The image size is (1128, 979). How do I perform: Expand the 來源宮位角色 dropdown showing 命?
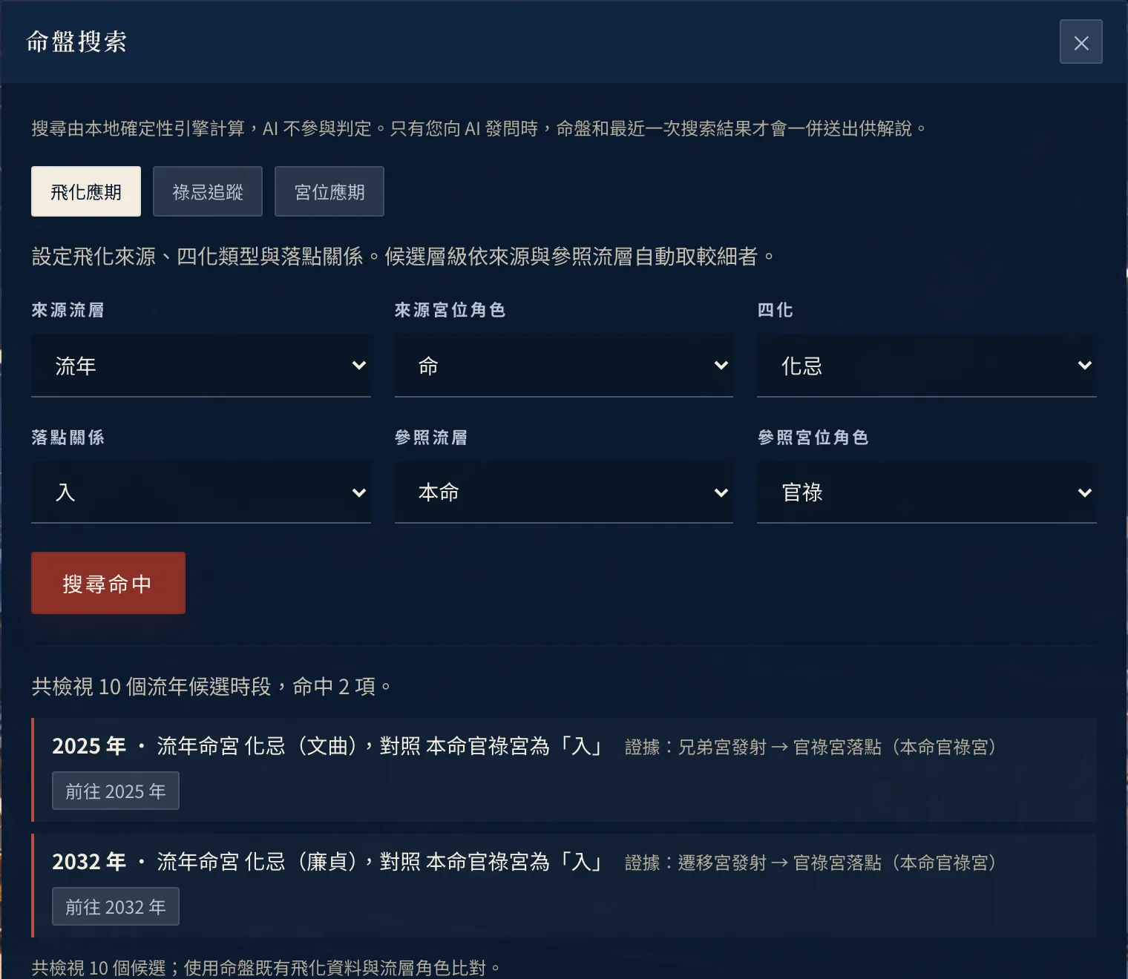(x=564, y=366)
